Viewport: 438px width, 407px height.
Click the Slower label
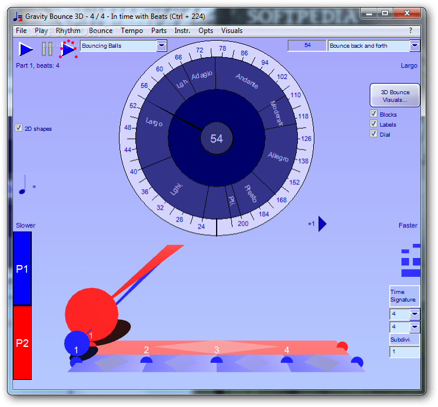(x=25, y=226)
